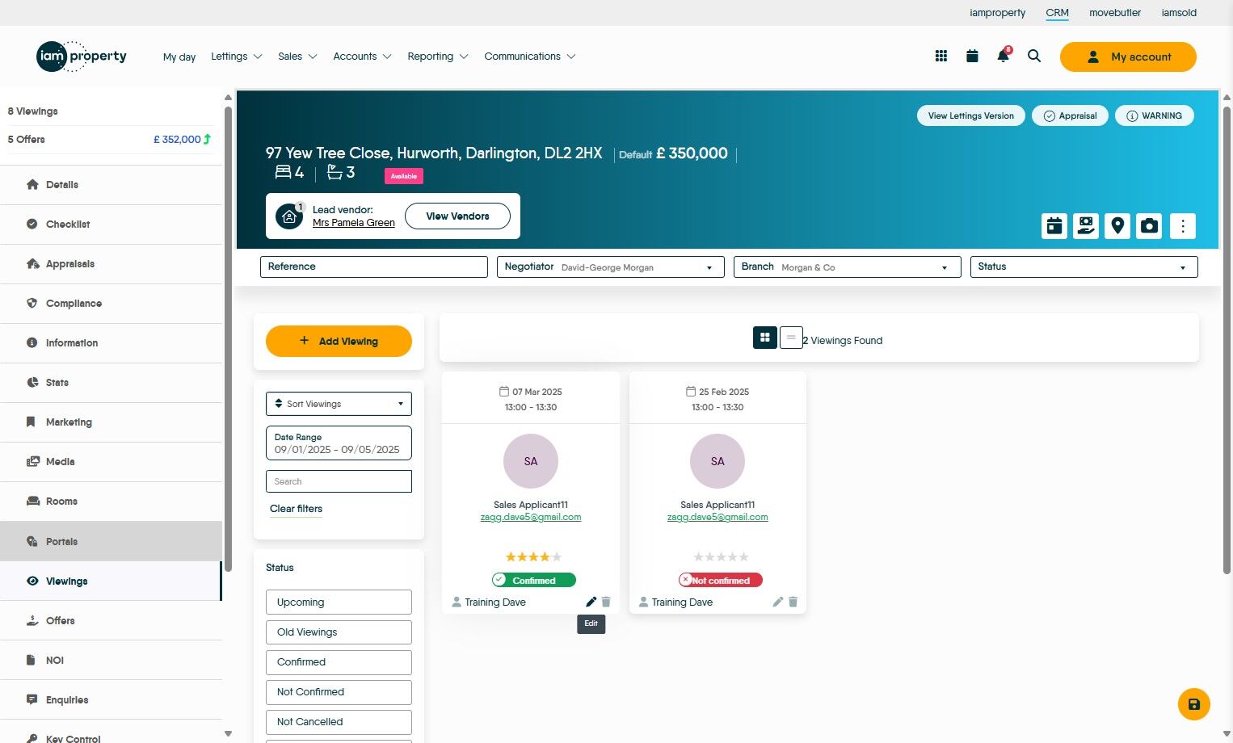
Task: Open the camera photos icon
Action: 1149,226
